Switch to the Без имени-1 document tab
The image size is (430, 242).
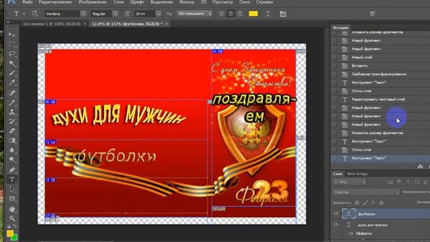coord(52,24)
